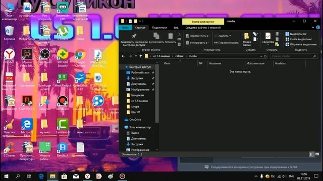Select Streamlabs OBS desktop icon

click(x=63, y=11)
